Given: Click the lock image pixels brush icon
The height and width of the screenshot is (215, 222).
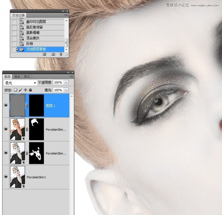Looking at the screenshot, I should [20, 90].
